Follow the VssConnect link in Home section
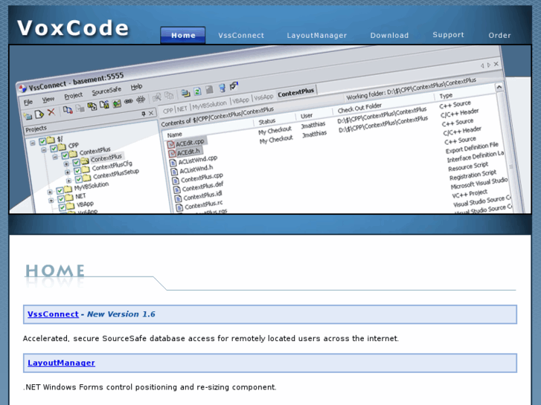The image size is (541, 405). (x=53, y=314)
